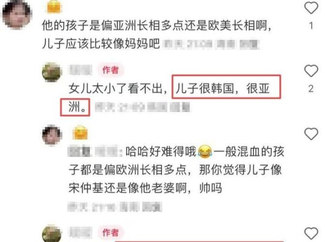
Task: Tap the heart on the bottom author reply
Action: 311,233
